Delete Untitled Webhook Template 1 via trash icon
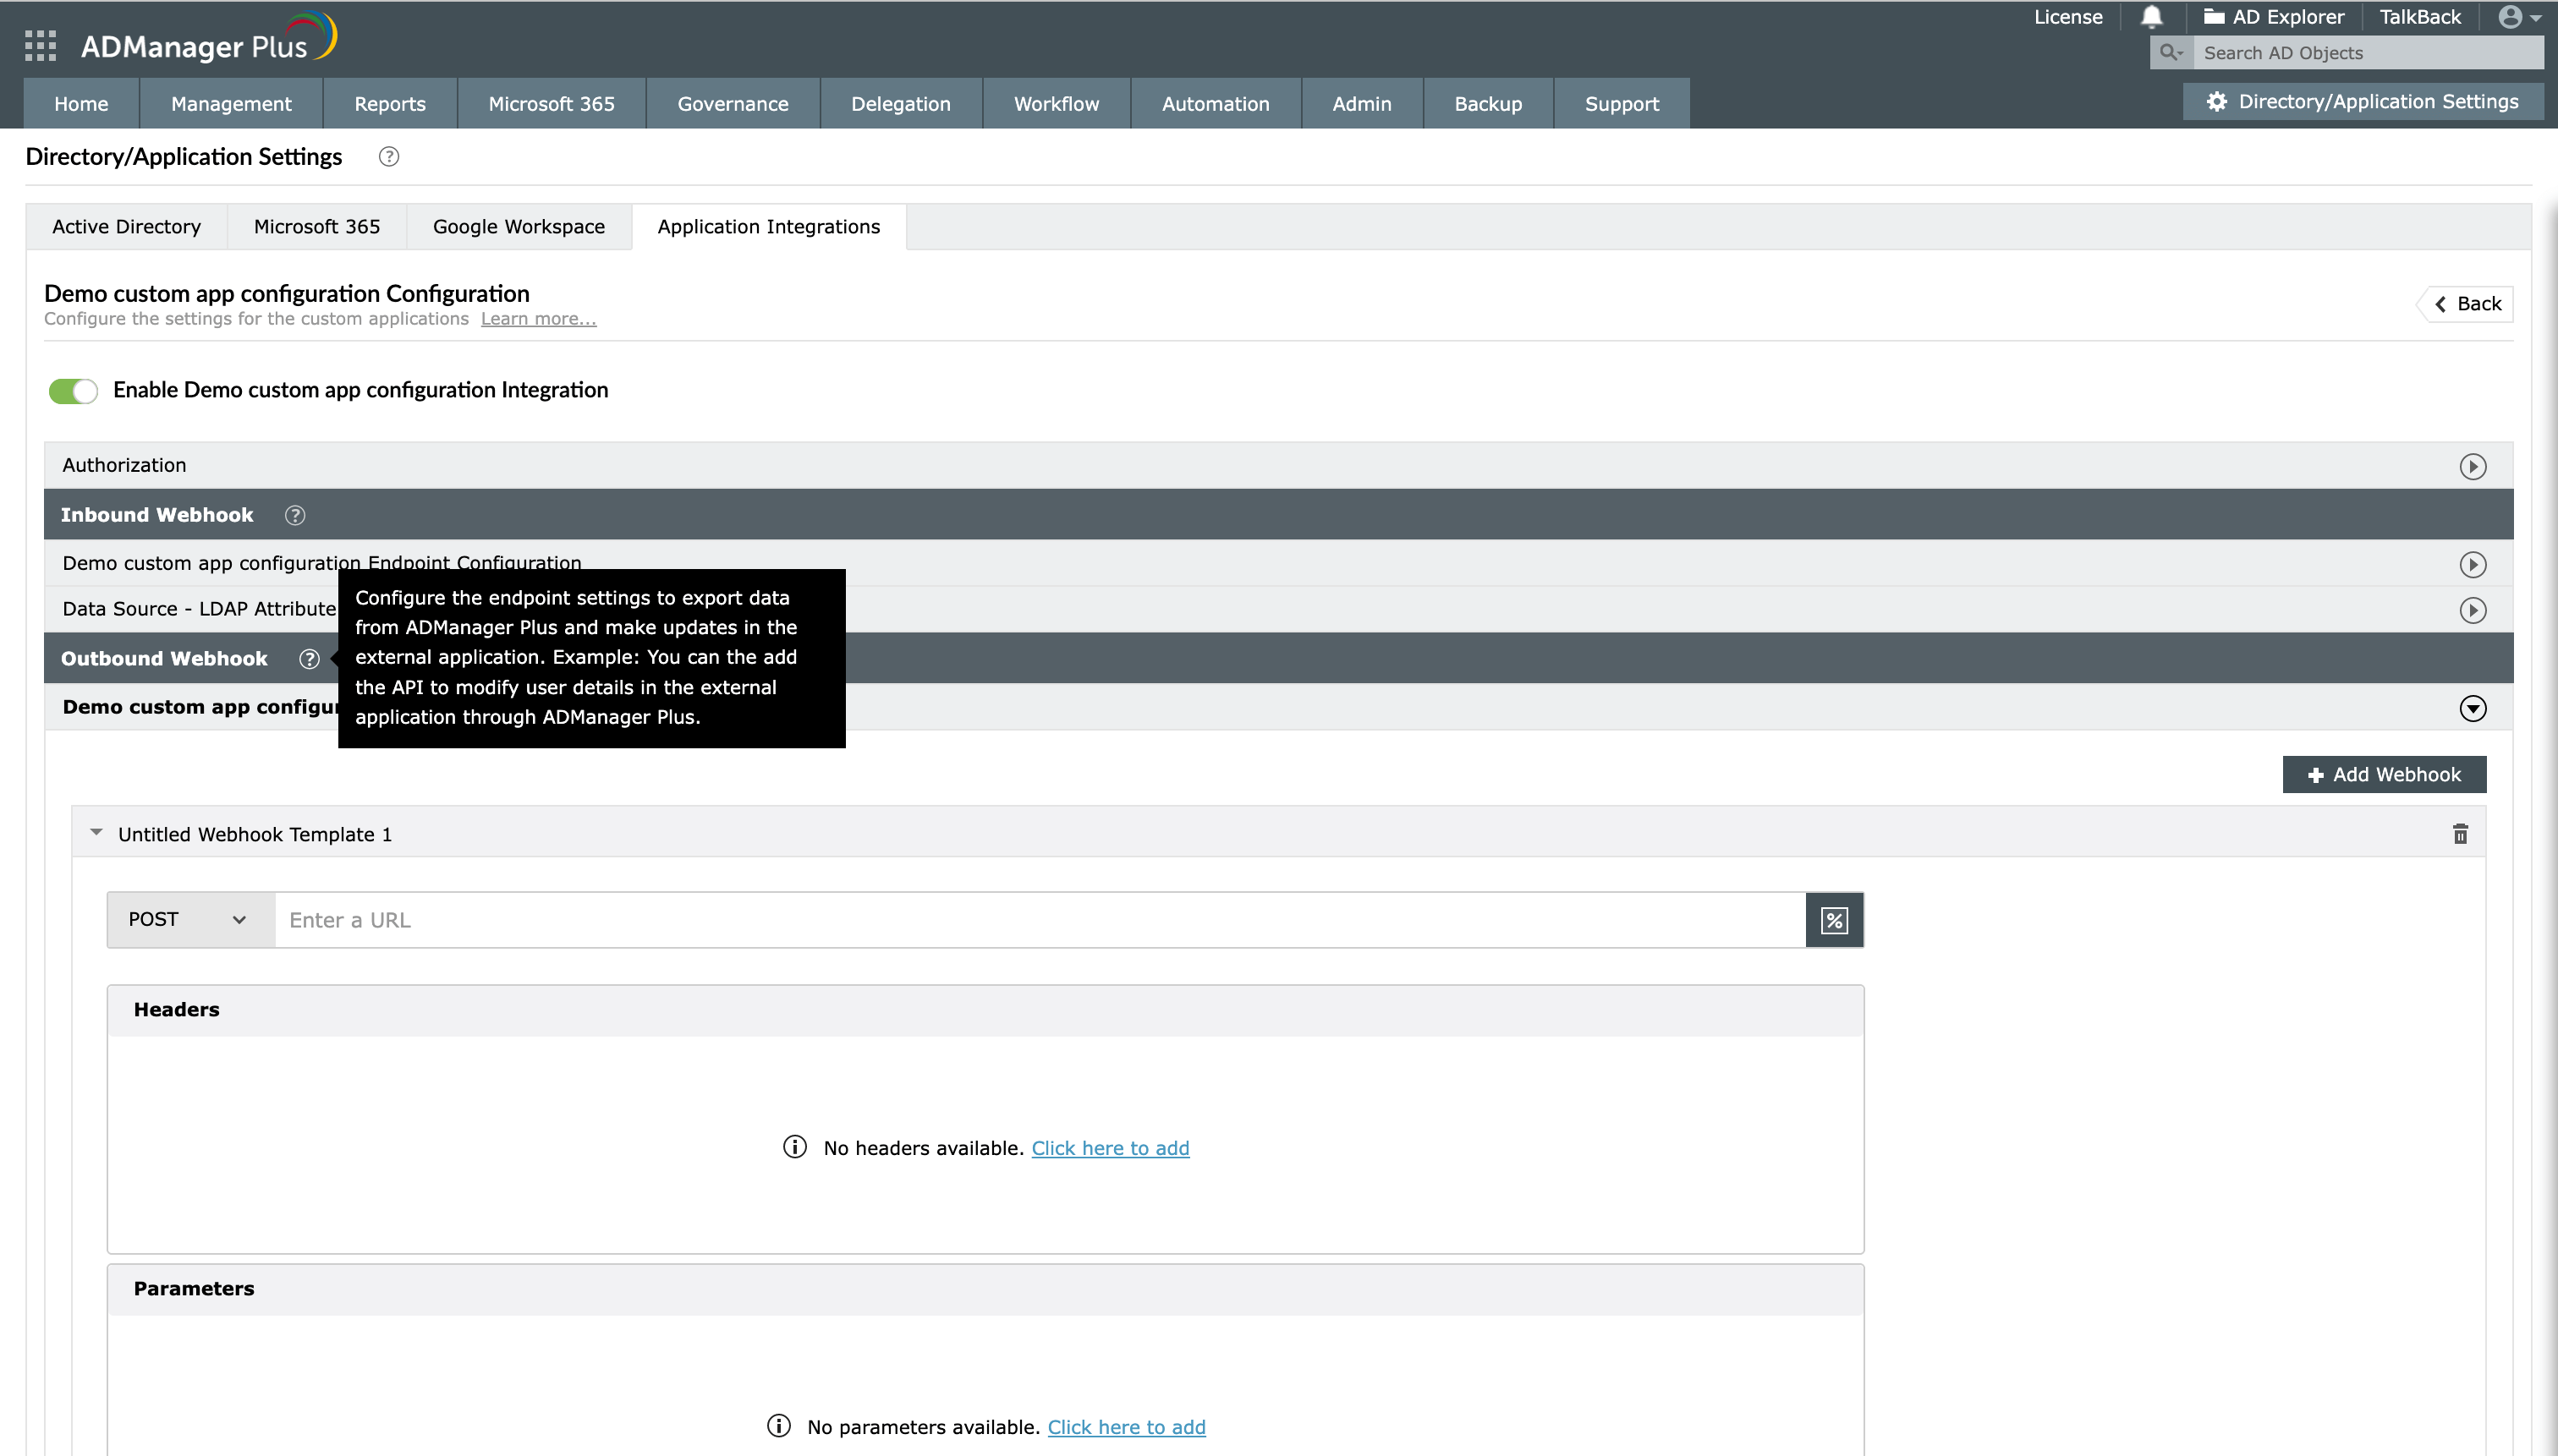2558x1456 pixels. pyautogui.click(x=2461, y=833)
